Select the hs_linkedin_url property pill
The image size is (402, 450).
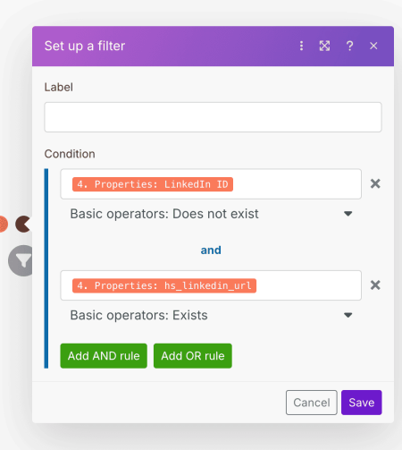[x=164, y=285]
